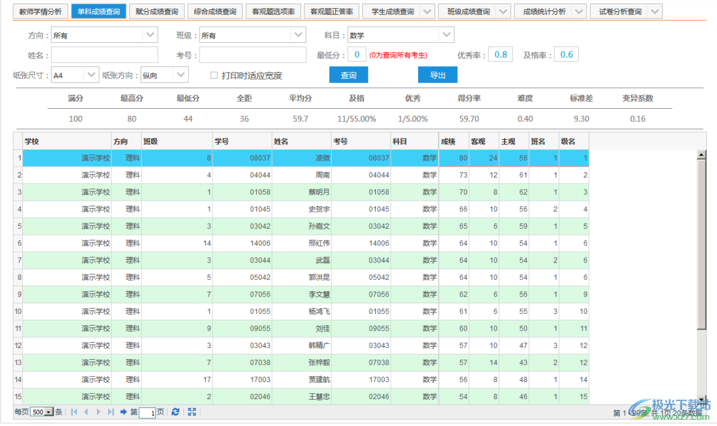Switch to 客观题选项率 tab
717x426 pixels.
(x=273, y=11)
